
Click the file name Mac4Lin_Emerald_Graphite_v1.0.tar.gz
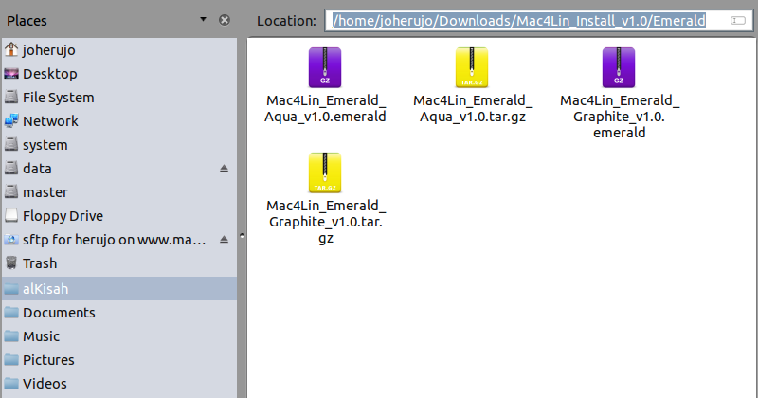point(326,222)
